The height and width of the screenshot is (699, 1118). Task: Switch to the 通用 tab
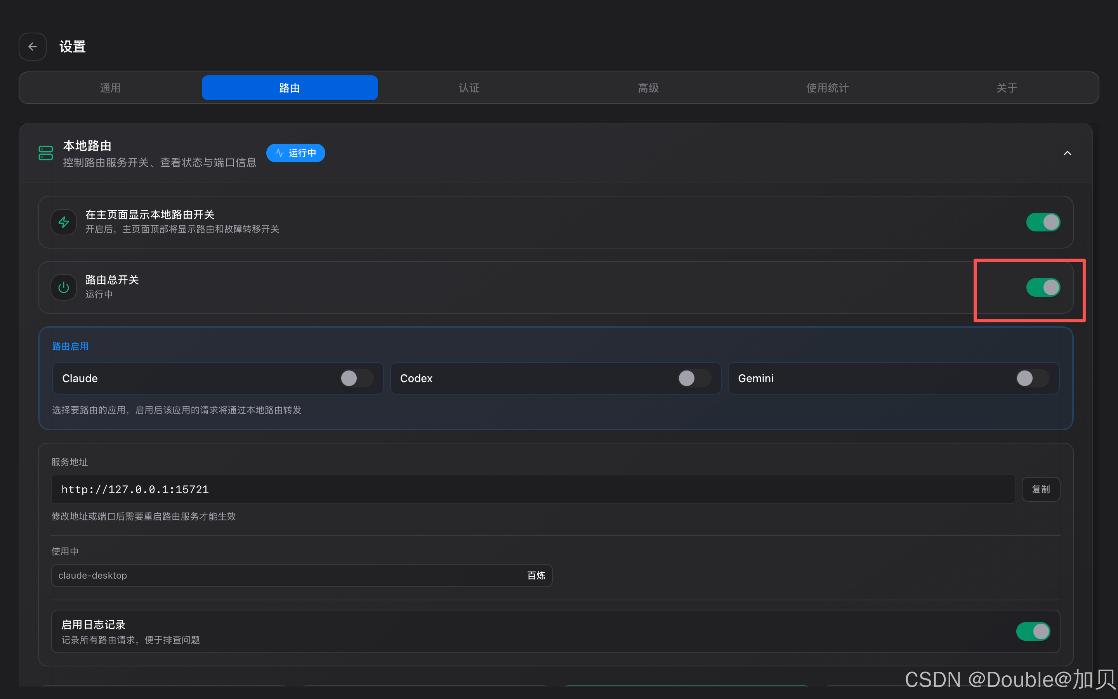pyautogui.click(x=110, y=88)
